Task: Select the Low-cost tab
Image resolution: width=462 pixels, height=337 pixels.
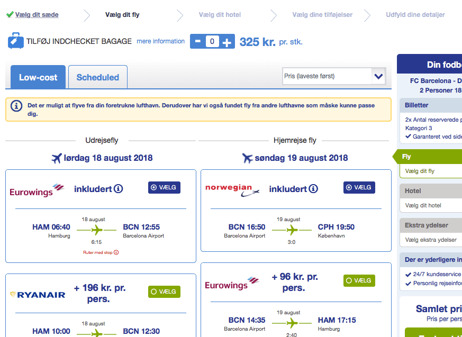Action: click(x=38, y=77)
